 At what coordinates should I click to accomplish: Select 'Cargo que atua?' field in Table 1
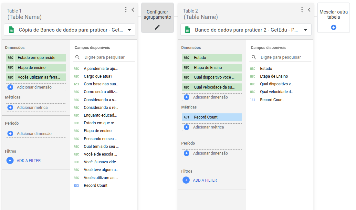pyautogui.click(x=98, y=76)
